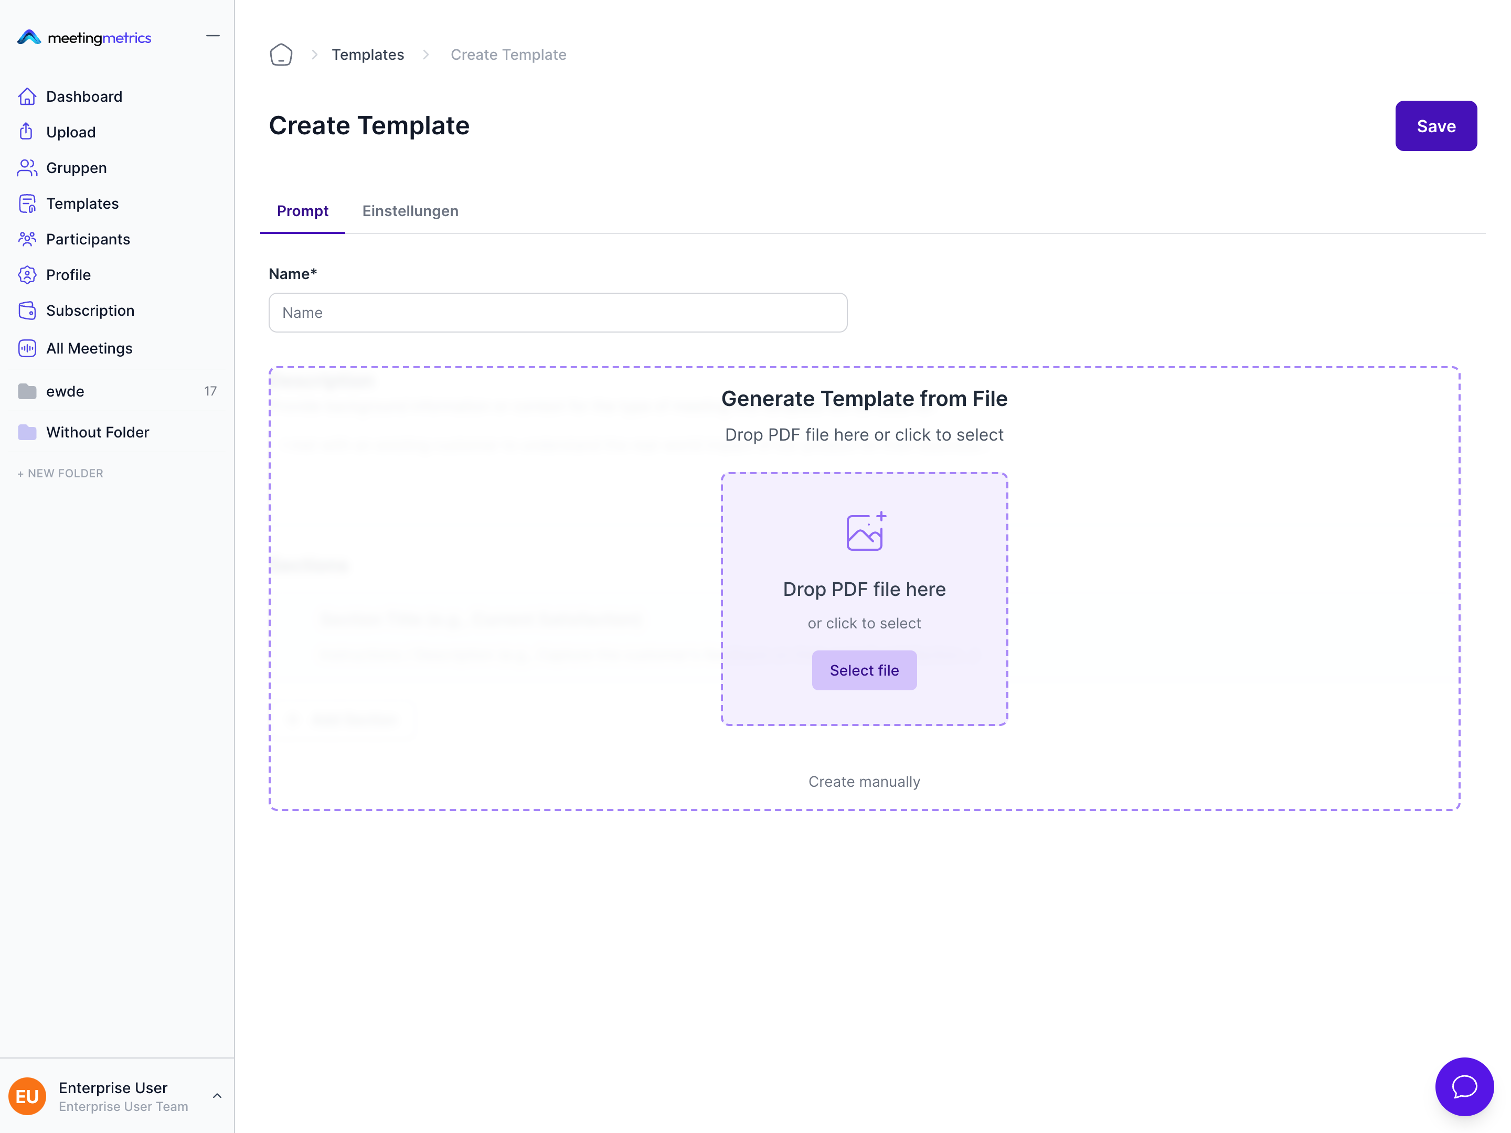Click the Dashboard home icon in sidebar
This screenshot has width=1511, height=1133.
pyautogui.click(x=27, y=97)
